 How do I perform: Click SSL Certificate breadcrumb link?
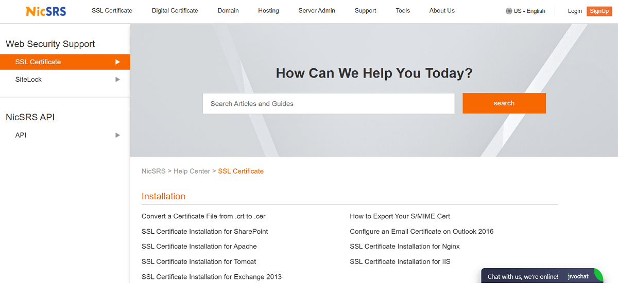241,172
